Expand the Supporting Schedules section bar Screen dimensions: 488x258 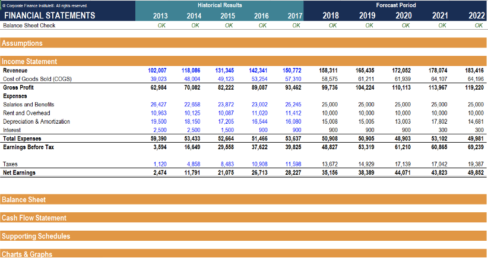(x=36, y=236)
